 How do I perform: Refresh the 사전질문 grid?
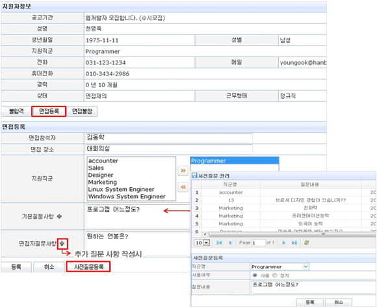click(306, 243)
